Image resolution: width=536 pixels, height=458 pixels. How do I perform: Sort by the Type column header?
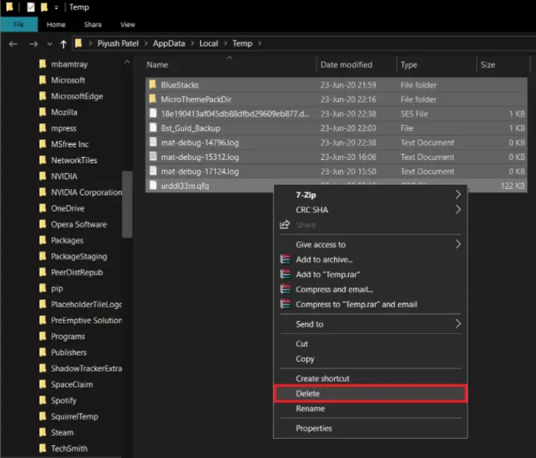(437, 65)
